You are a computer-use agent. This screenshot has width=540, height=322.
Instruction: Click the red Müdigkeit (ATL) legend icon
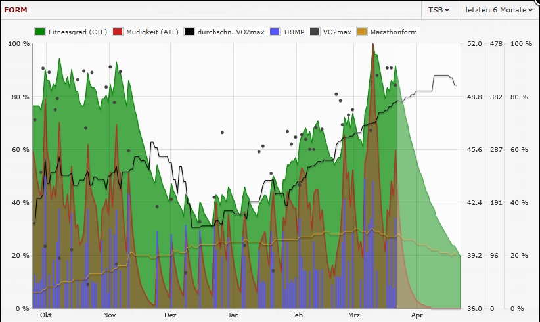[x=118, y=32]
